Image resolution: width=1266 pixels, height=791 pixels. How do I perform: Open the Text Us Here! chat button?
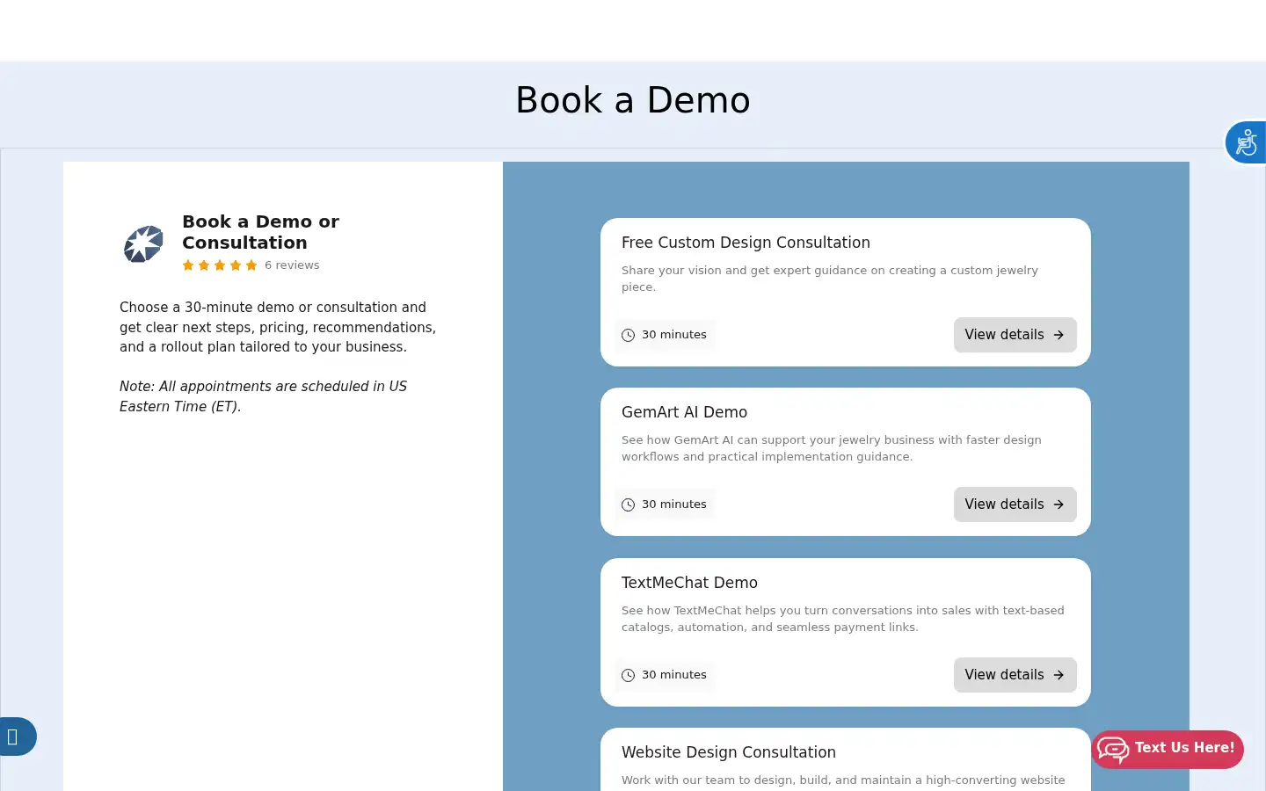coord(1168,749)
